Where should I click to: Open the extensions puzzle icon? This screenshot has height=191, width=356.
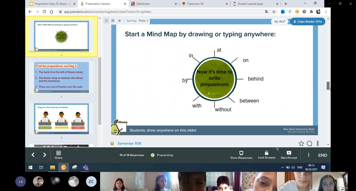(x=311, y=12)
